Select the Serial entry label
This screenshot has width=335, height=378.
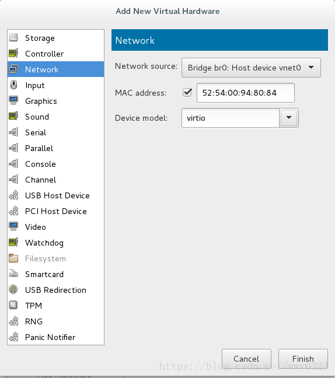click(36, 132)
